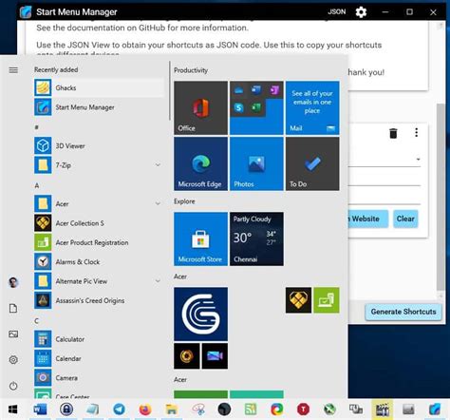Expand the 7-Zip folder
This screenshot has height=420, width=450.
click(99, 165)
